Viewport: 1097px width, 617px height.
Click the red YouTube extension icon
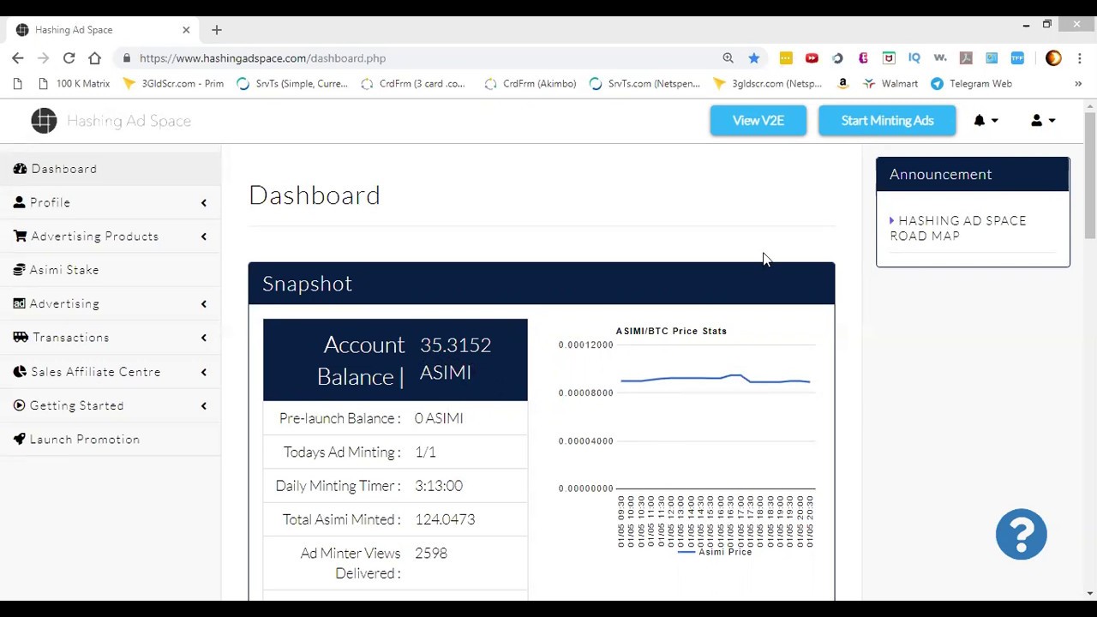812,58
